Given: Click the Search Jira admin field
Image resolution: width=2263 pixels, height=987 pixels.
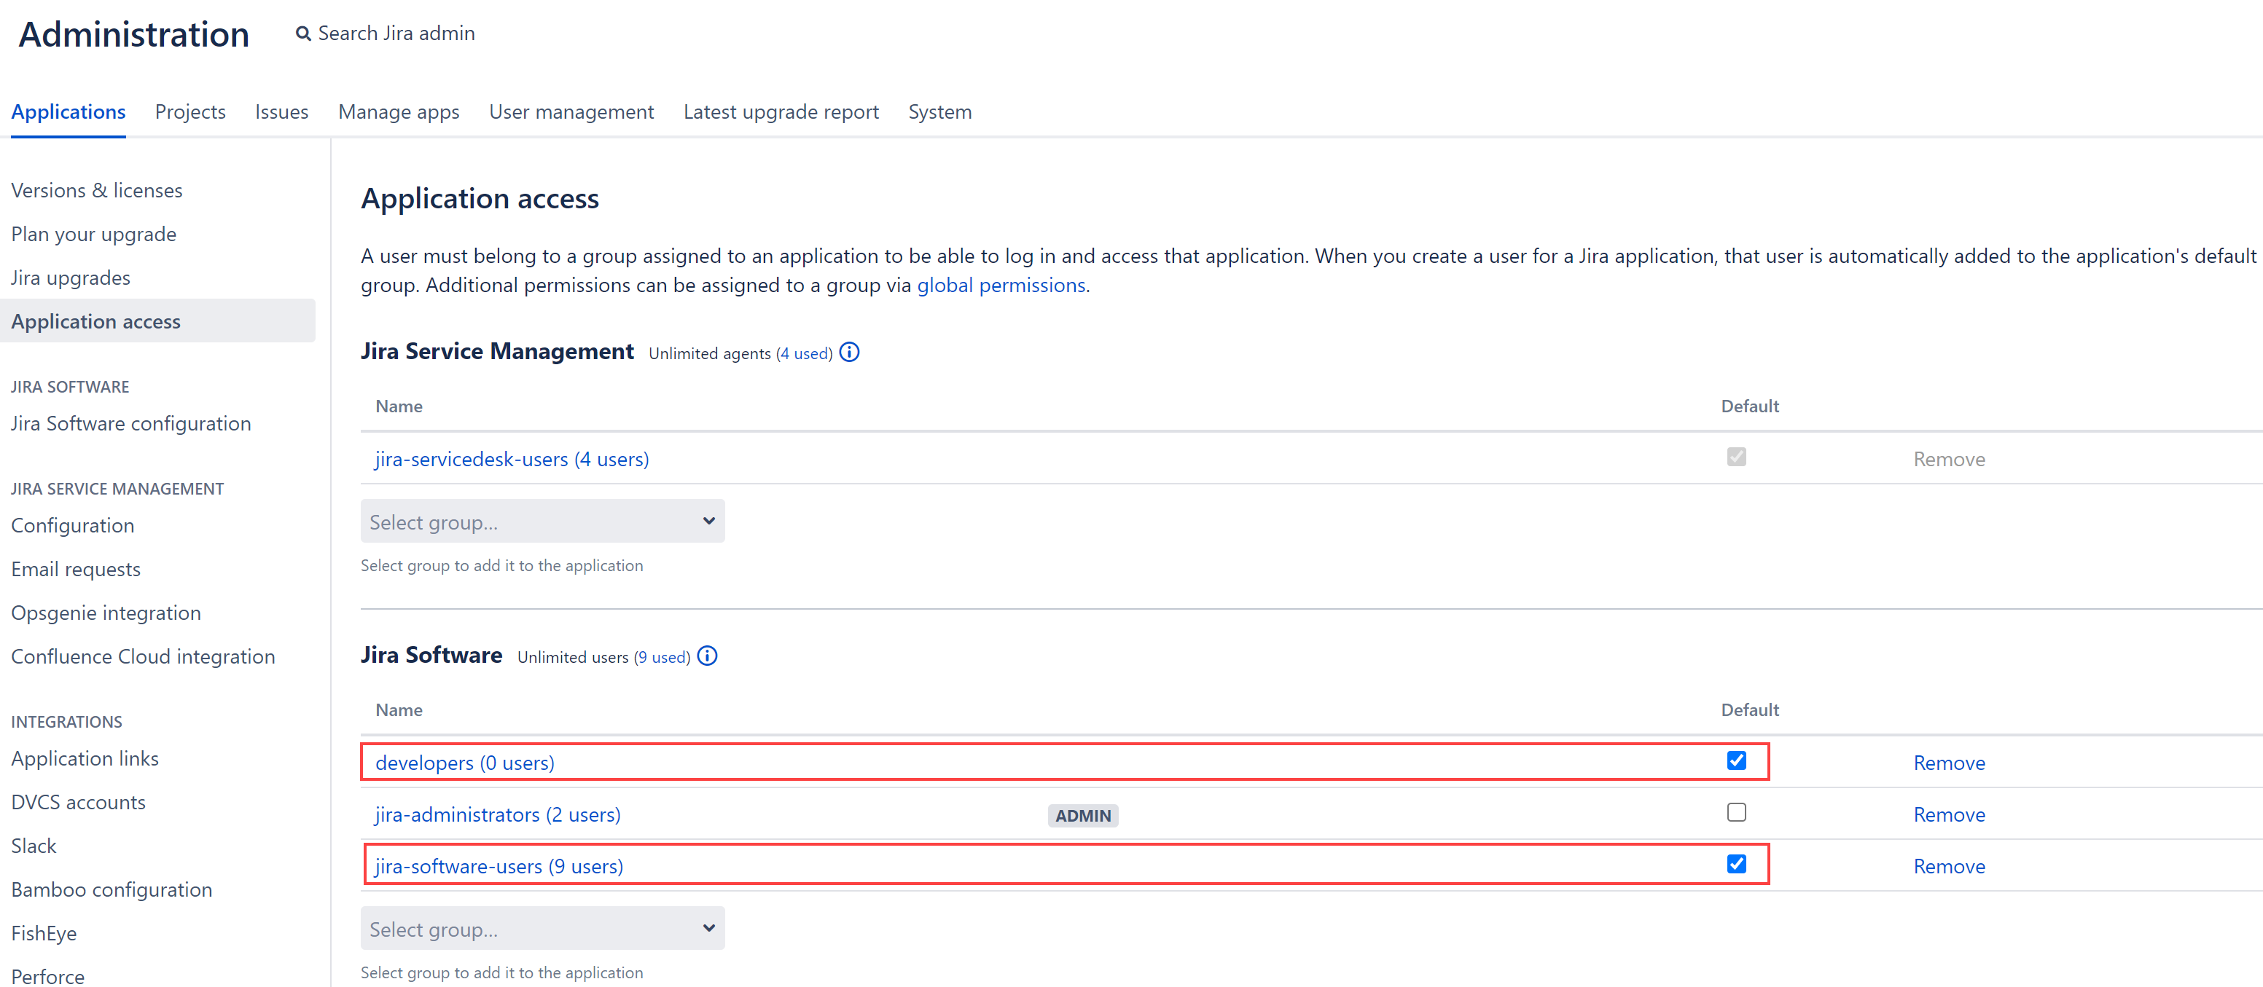Looking at the screenshot, I should point(396,34).
